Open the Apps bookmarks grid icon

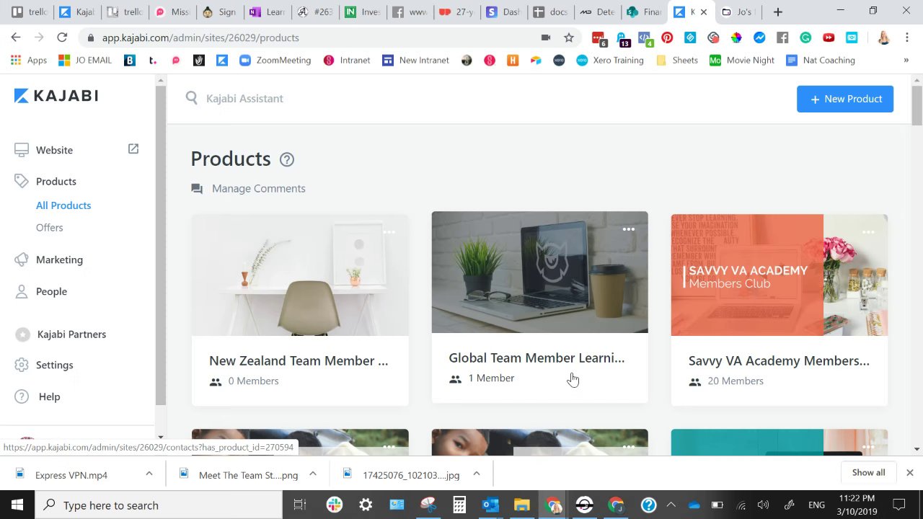click(16, 61)
